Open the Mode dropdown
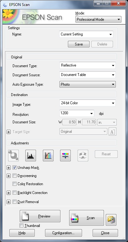 (x=98, y=19)
